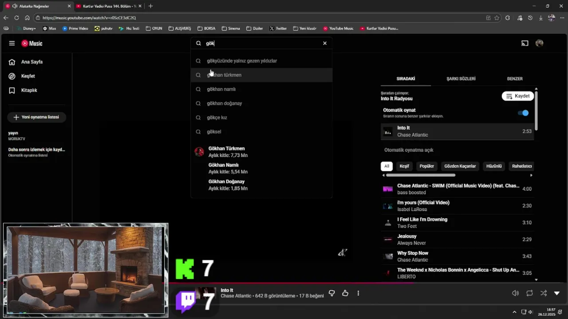Select suggestion 'gökhan türkmen'
Viewport: 568px width, 319px height.
point(262,75)
